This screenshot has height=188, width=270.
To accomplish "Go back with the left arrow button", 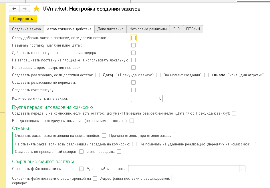I will pos(14,9).
